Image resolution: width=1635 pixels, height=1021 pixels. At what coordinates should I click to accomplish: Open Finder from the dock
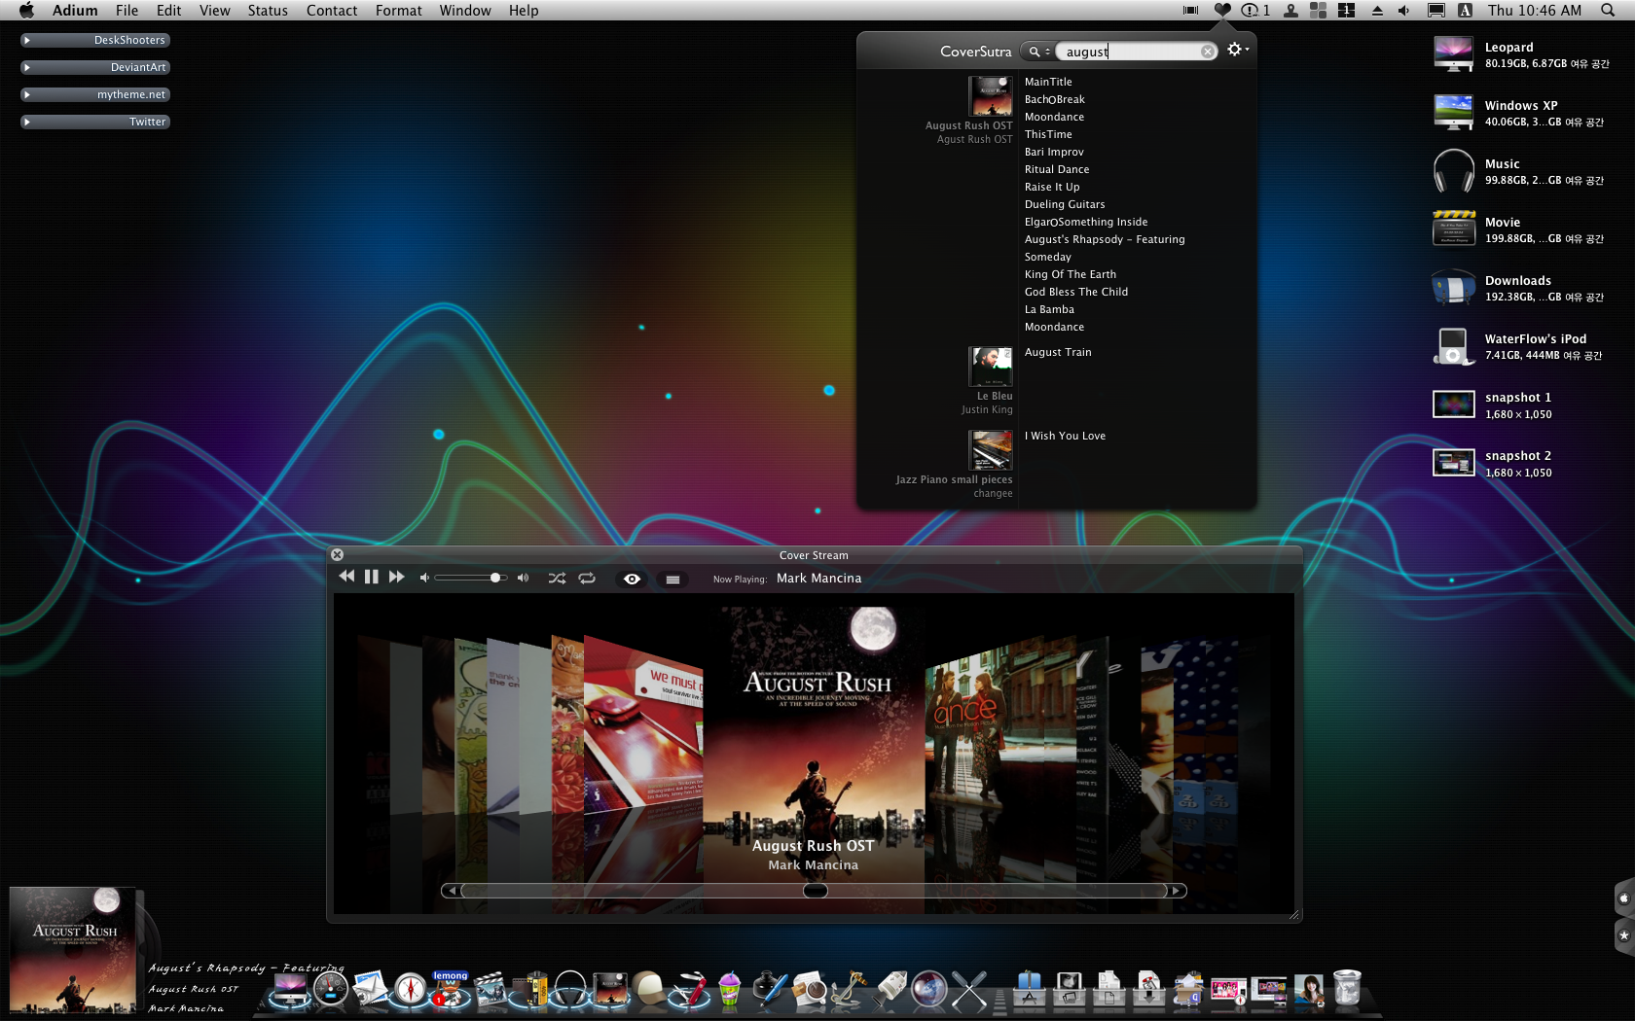click(x=289, y=989)
